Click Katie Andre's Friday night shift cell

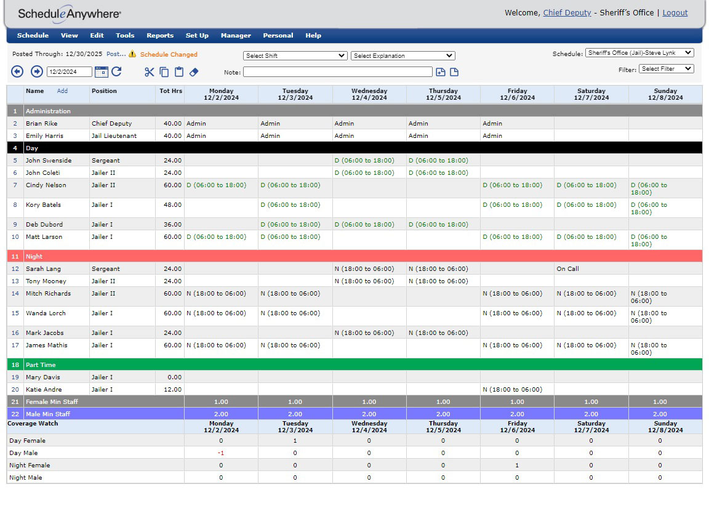coord(517,390)
